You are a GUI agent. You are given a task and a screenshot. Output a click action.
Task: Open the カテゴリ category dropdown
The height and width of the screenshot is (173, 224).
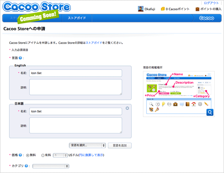(x=51, y=166)
